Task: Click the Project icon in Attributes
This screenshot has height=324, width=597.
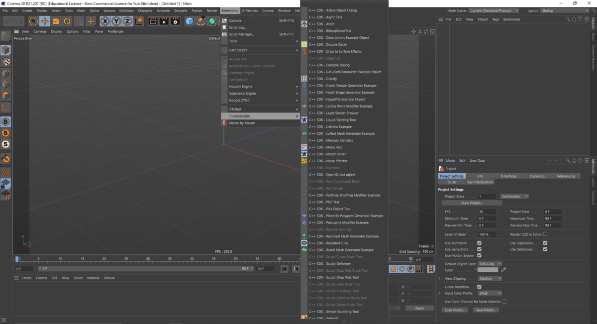Action: coord(441,169)
